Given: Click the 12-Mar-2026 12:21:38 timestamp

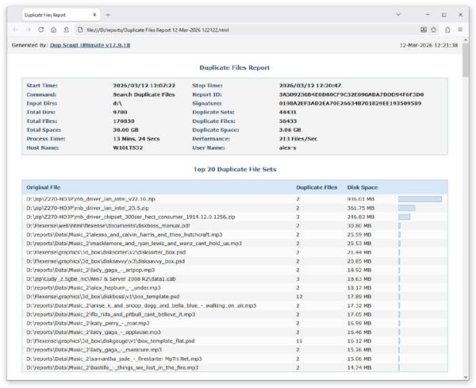Looking at the screenshot, I should point(428,45).
